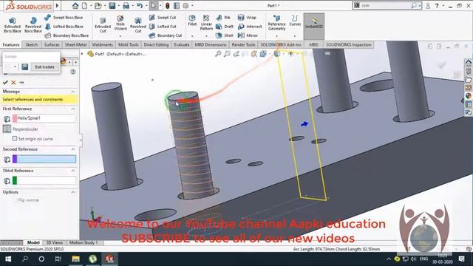Screen dimensions: 473x266
Task: Select the Extruded Cut tool
Action: [103, 24]
